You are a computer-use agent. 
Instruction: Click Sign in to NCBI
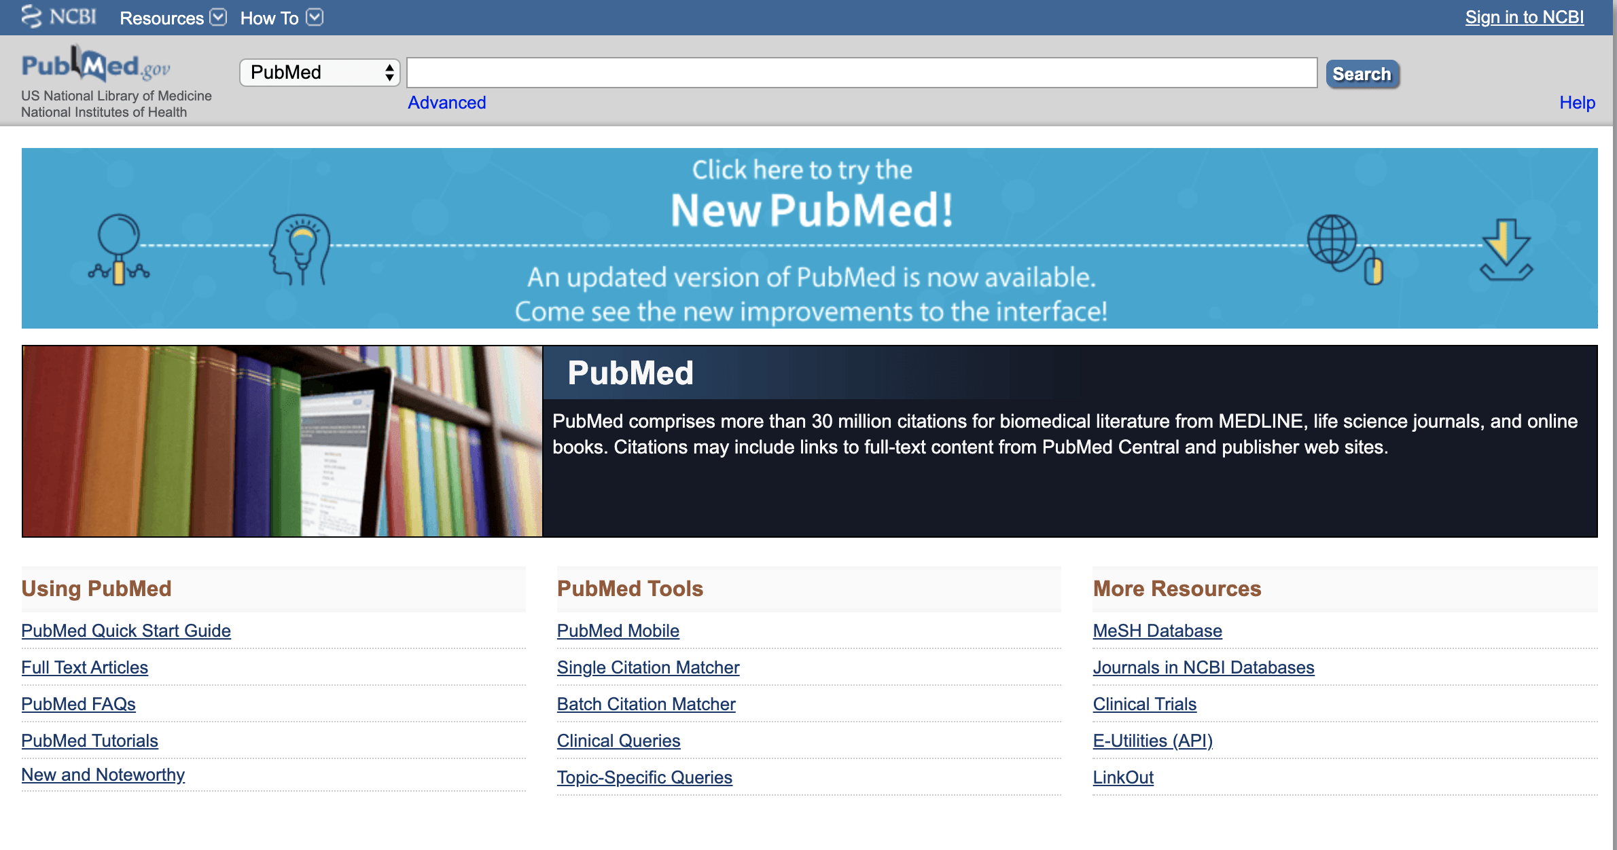coord(1524,18)
